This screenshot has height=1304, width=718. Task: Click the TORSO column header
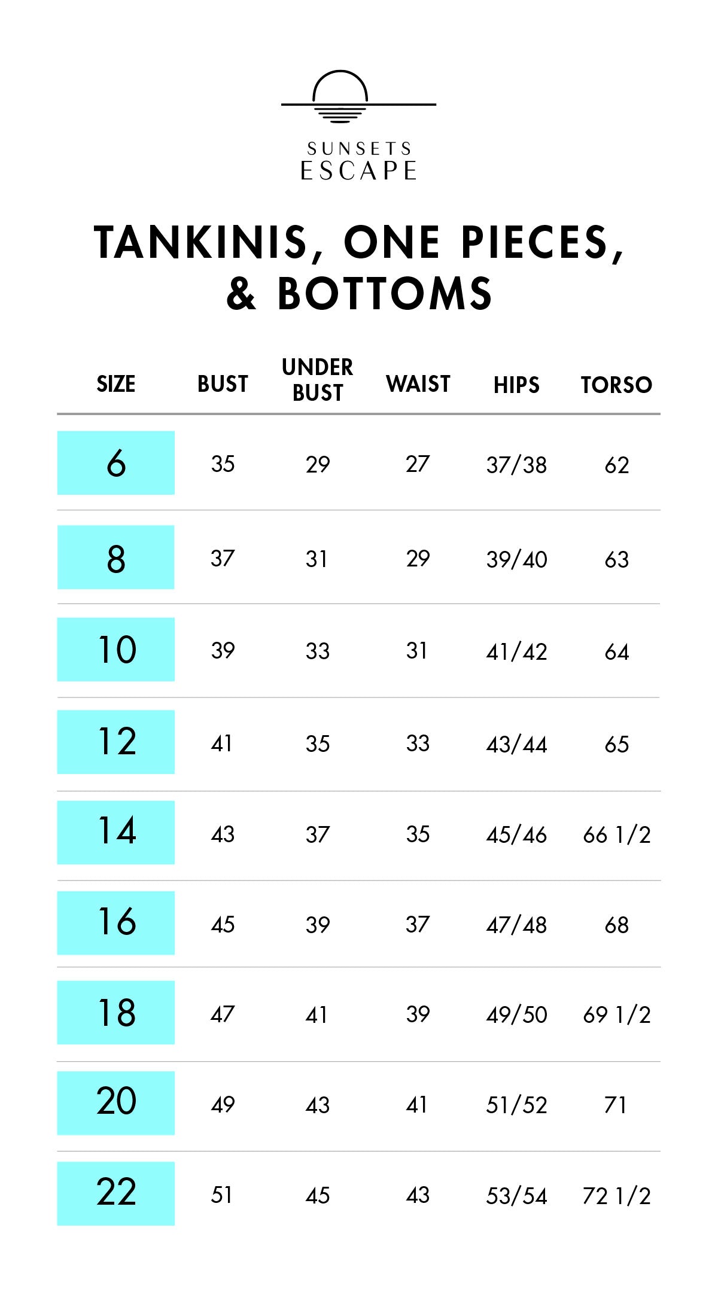pyautogui.click(x=616, y=385)
